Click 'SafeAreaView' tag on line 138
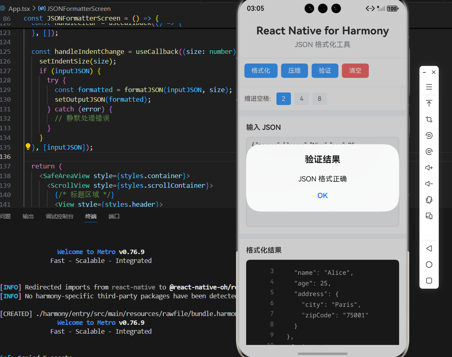The image size is (452, 357). click(x=66, y=176)
